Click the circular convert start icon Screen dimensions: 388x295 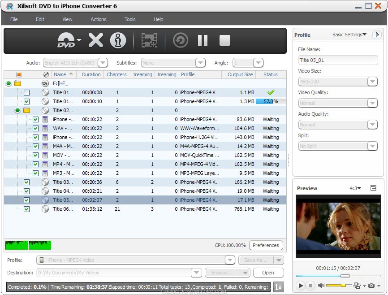click(x=181, y=40)
